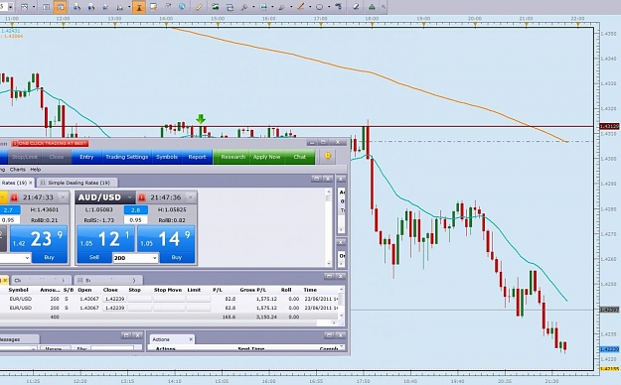
Task: Open the chart period dropdown showing 5
Action: [10, 7]
